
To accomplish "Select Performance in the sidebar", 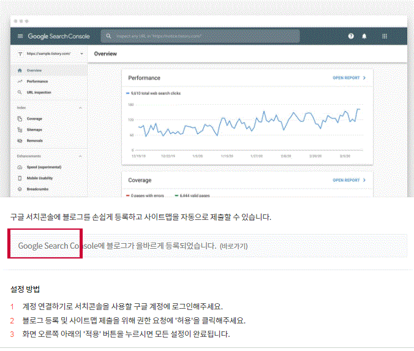I will (x=48, y=81).
